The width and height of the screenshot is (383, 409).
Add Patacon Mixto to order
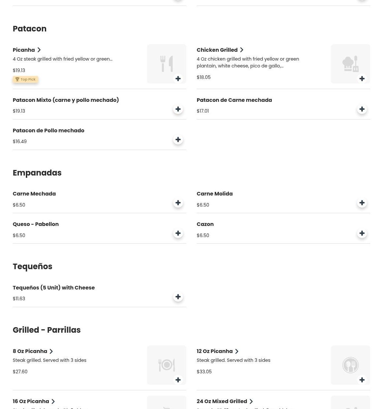tap(178, 109)
